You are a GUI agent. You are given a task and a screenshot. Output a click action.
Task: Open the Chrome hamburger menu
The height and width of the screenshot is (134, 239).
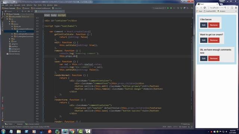tap(236, 8)
